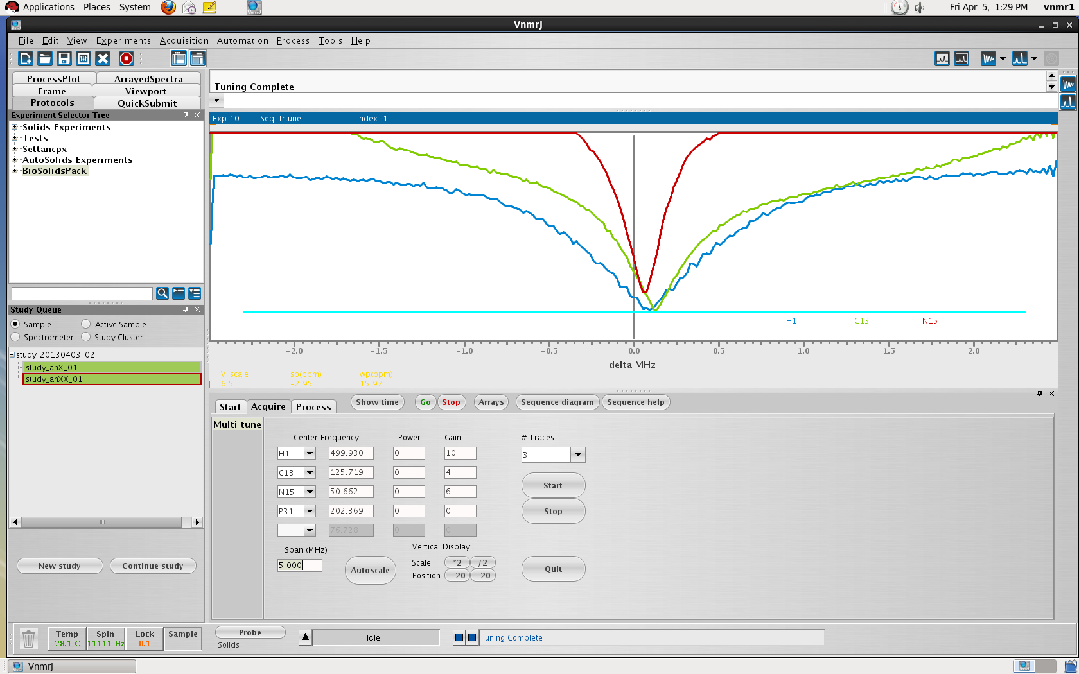
Task: Open the Acquisition menu
Action: click(184, 40)
